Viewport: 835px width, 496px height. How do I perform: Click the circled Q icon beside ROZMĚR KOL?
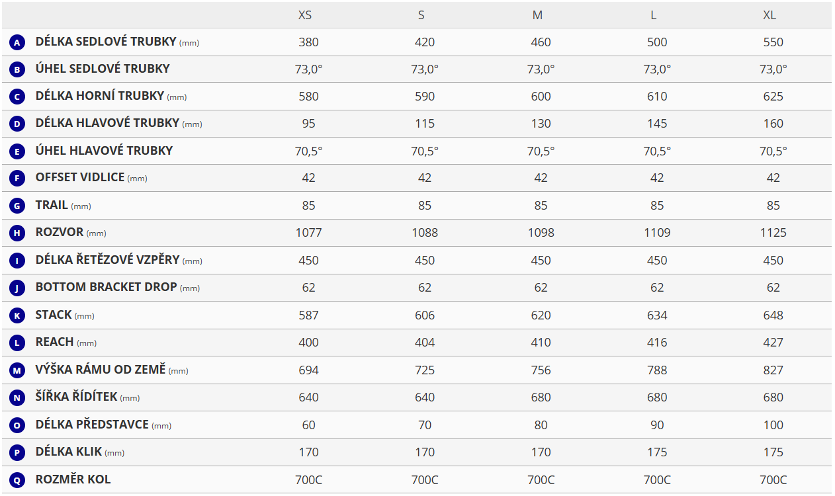[x=17, y=480]
